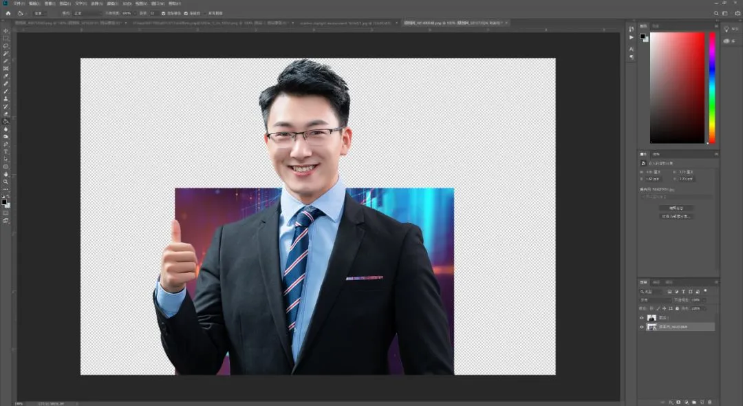Toggle the first checkbox in the options bar
Viewport: 743px width, 406px height.
click(x=163, y=13)
